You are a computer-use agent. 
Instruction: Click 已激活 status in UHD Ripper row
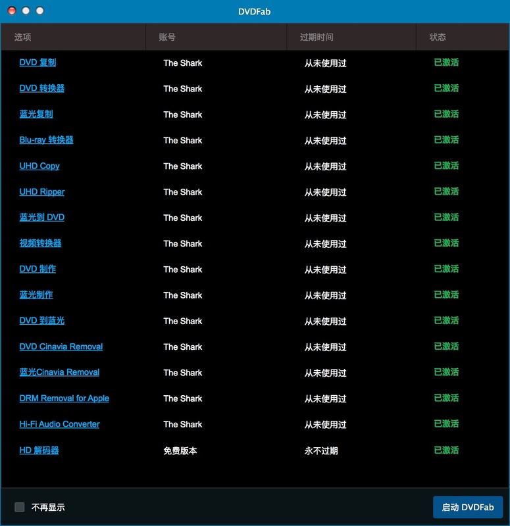click(x=446, y=191)
